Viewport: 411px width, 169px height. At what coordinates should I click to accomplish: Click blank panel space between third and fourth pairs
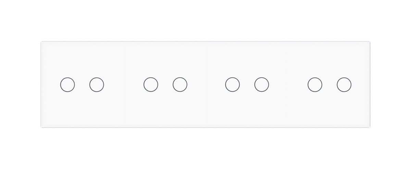click(288, 84)
